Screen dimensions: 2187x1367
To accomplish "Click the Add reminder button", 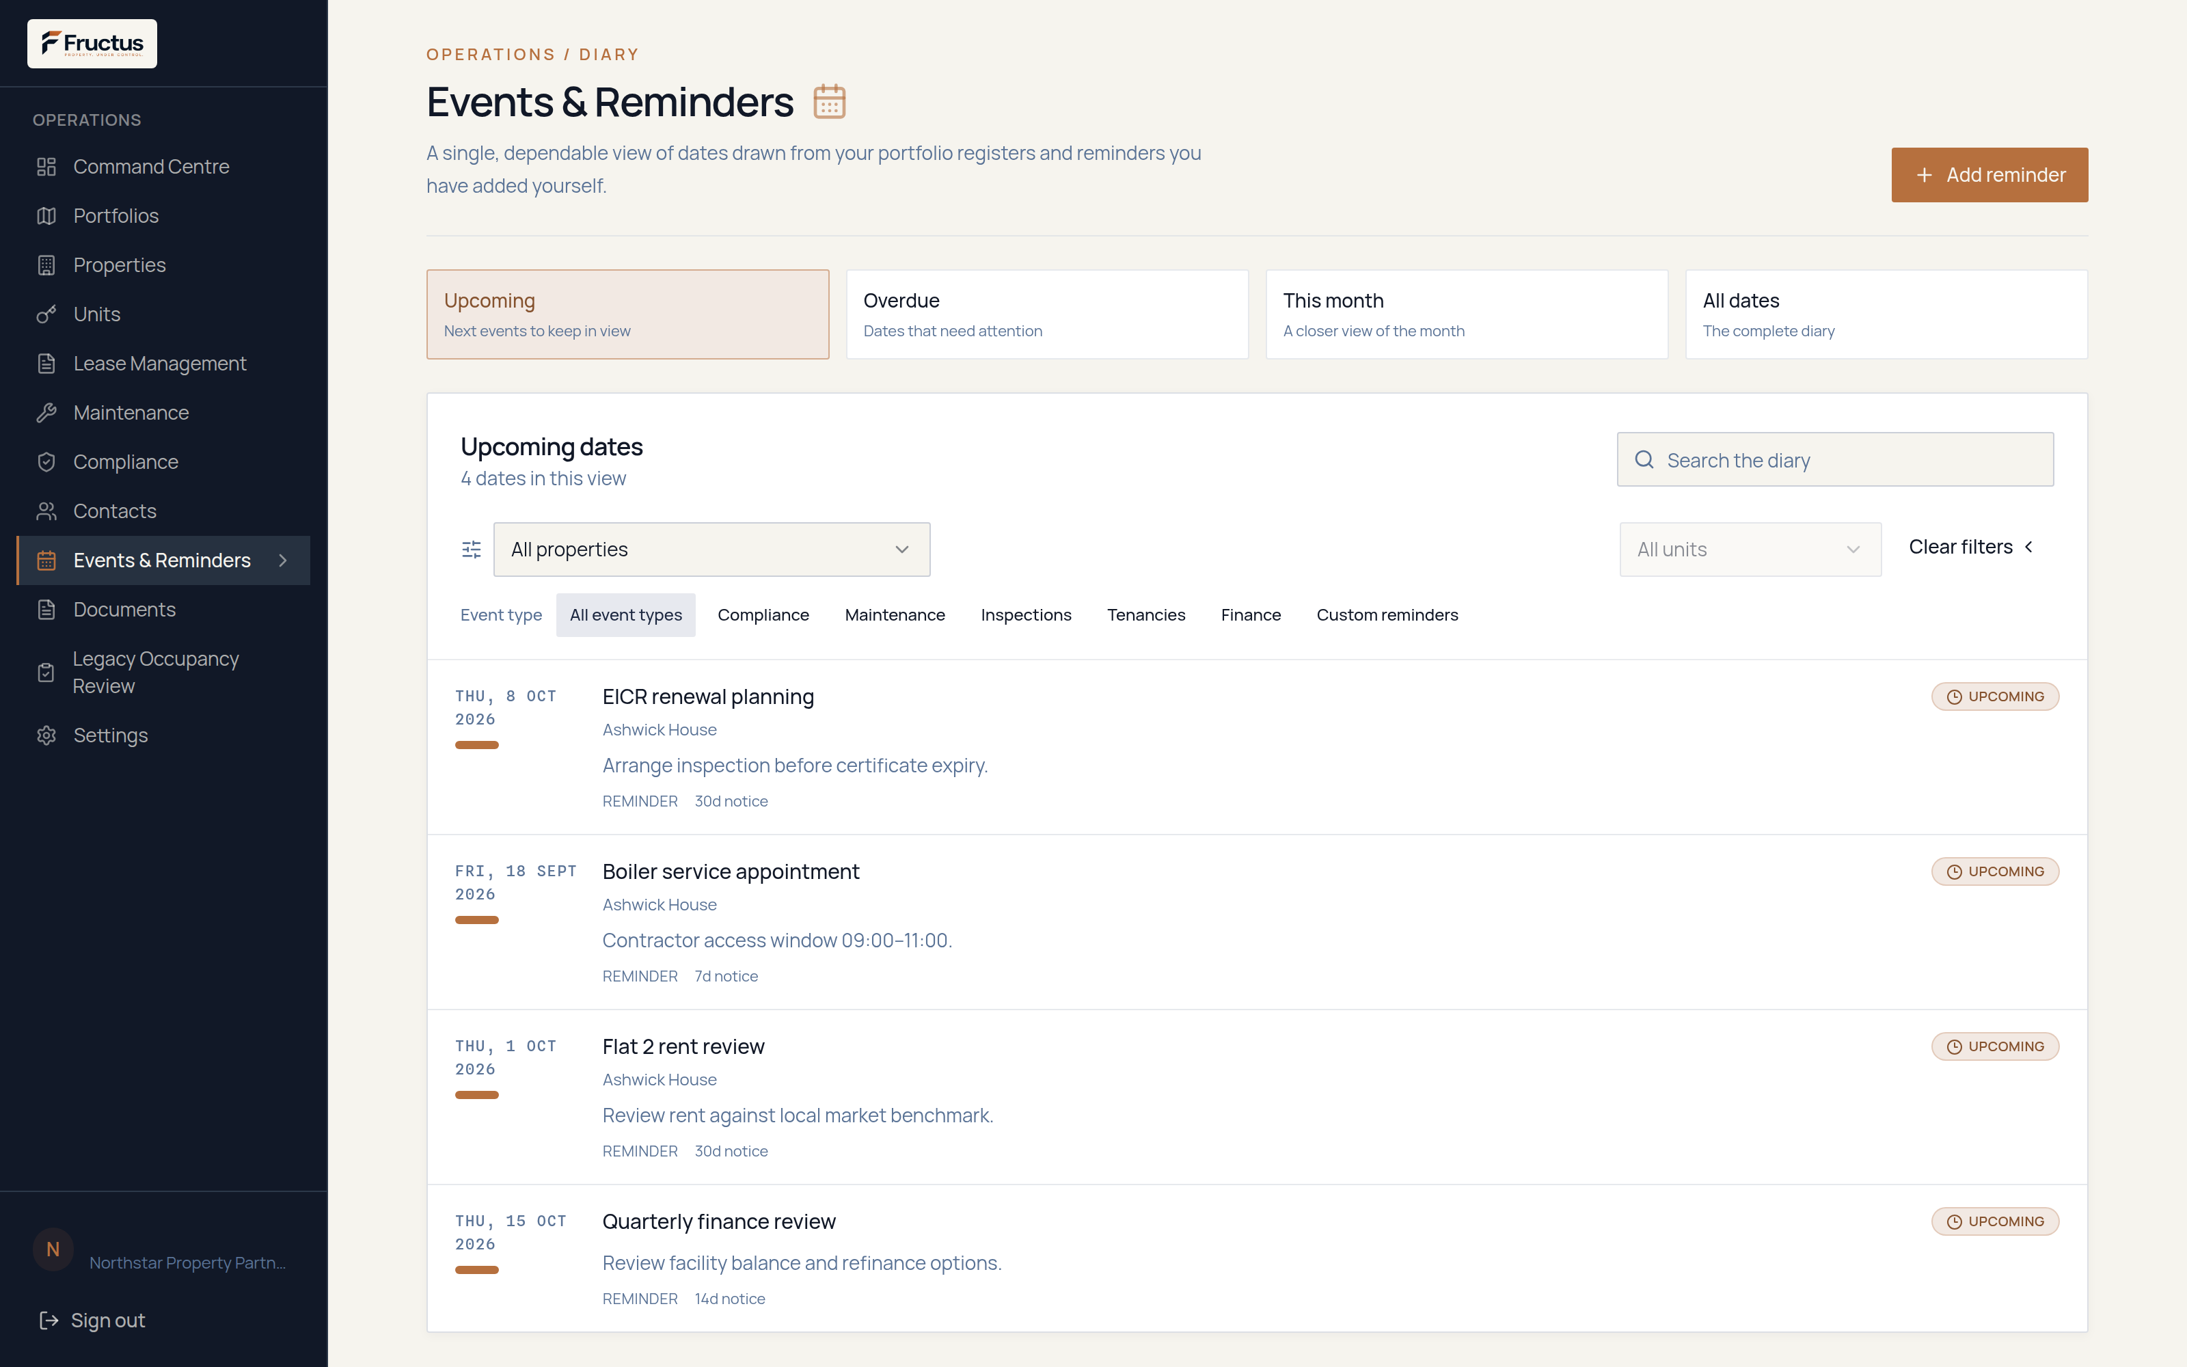I will point(1989,174).
